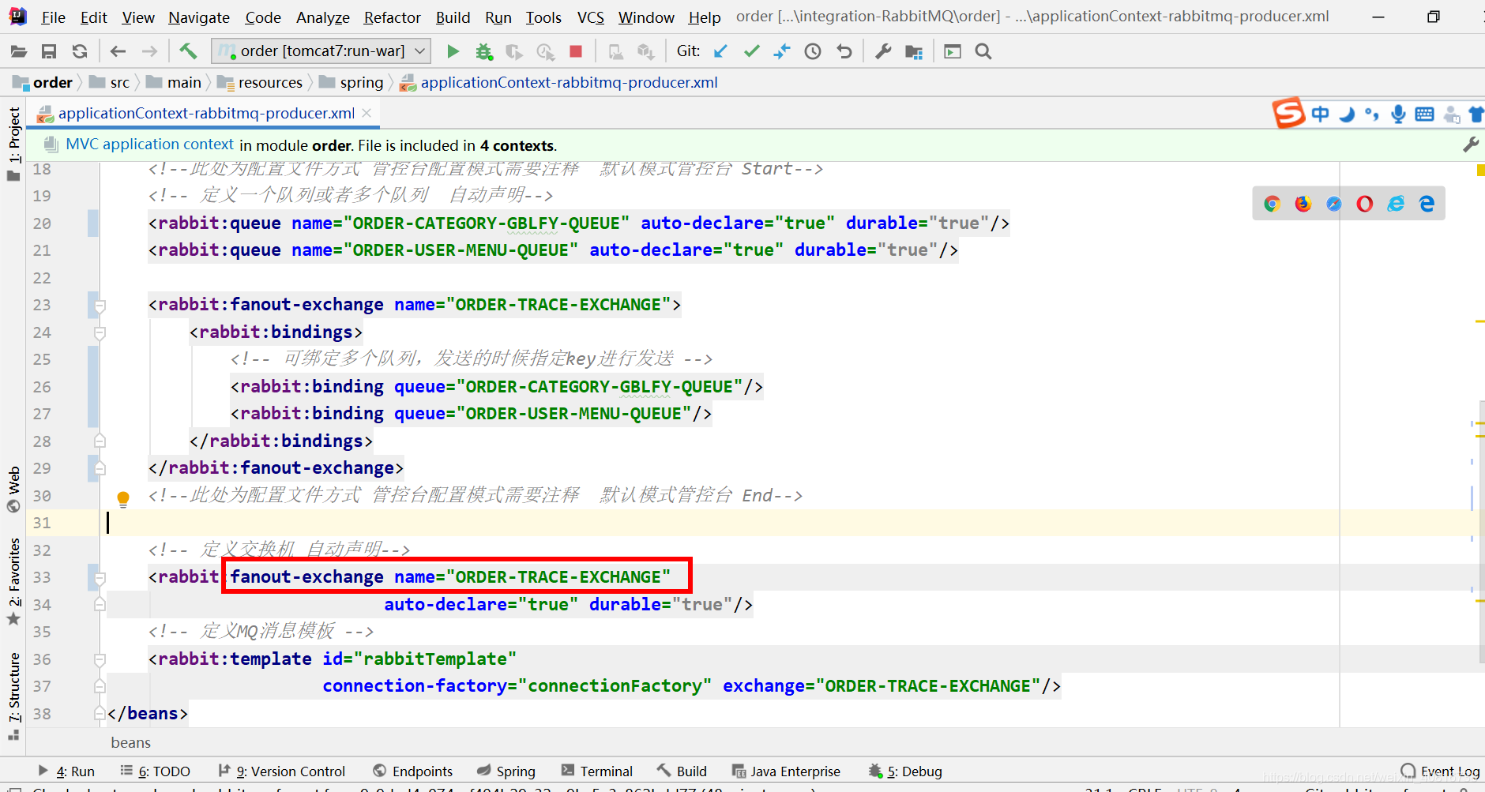Toggle the Version Control tool window
The image size is (1485, 792).
click(282, 771)
